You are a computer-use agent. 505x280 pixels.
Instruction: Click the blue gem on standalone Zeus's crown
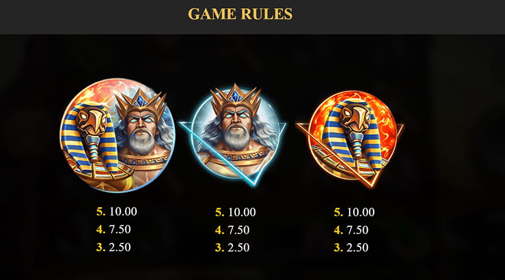click(235, 96)
